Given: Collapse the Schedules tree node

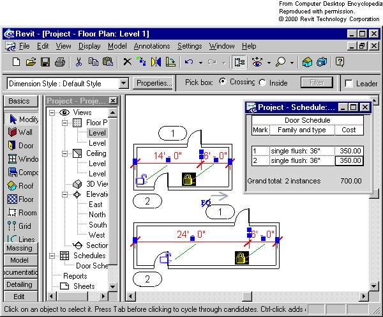Looking at the screenshot, I should pos(52,256).
